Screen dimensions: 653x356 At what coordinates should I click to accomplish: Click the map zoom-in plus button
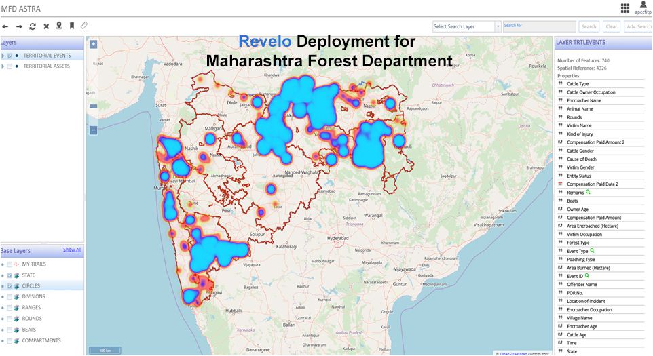pyautogui.click(x=93, y=45)
